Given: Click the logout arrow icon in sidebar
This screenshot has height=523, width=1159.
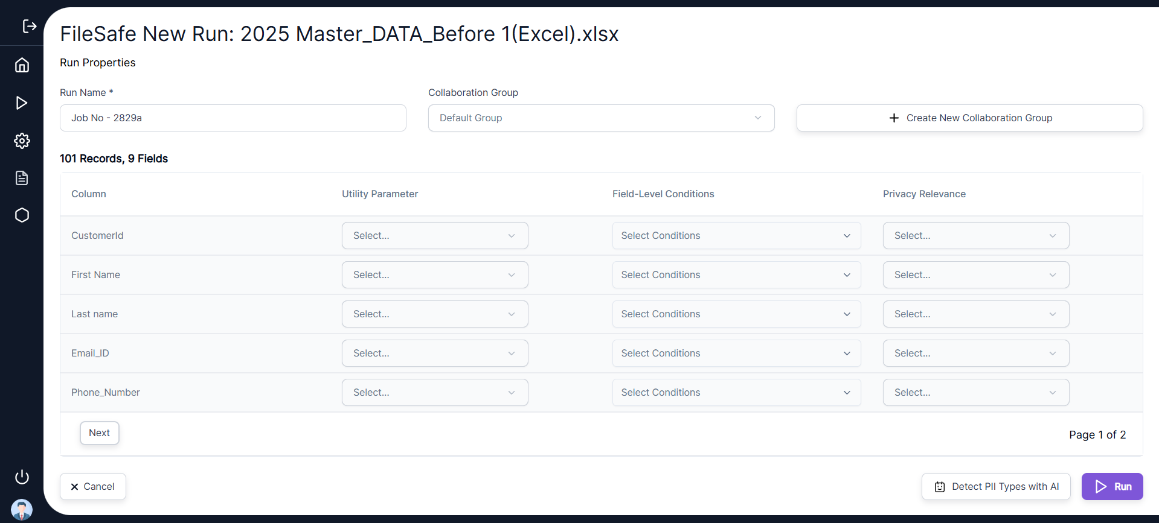Looking at the screenshot, I should click(x=29, y=26).
